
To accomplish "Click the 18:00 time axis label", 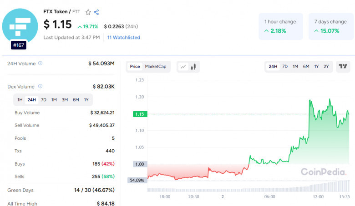I will [x=165, y=197].
